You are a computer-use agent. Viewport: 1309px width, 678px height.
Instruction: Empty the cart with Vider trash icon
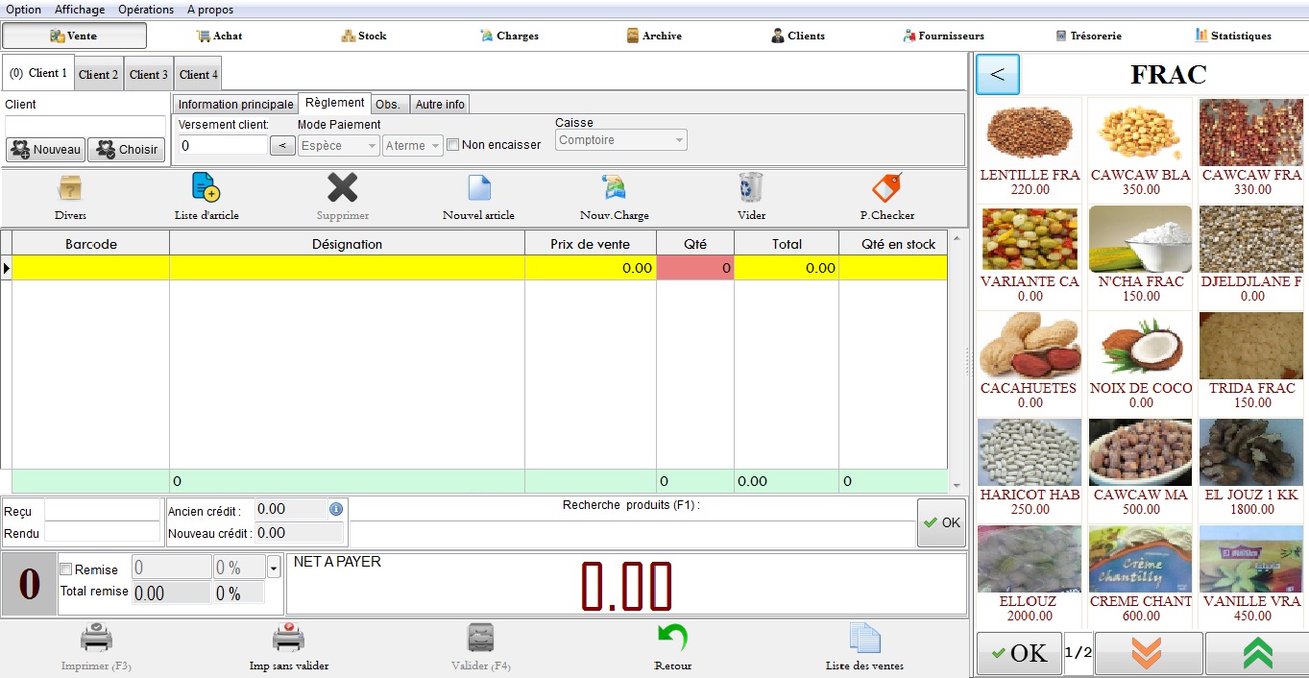pyautogui.click(x=751, y=188)
